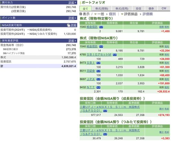Image resolution: width=172 pixels, height=141 pixels.
Task: Click 現売 for NTT
Action: point(167,88)
